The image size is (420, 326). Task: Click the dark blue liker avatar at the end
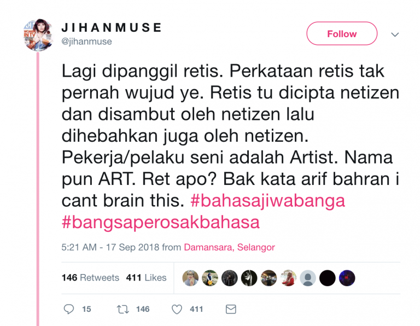(x=347, y=278)
